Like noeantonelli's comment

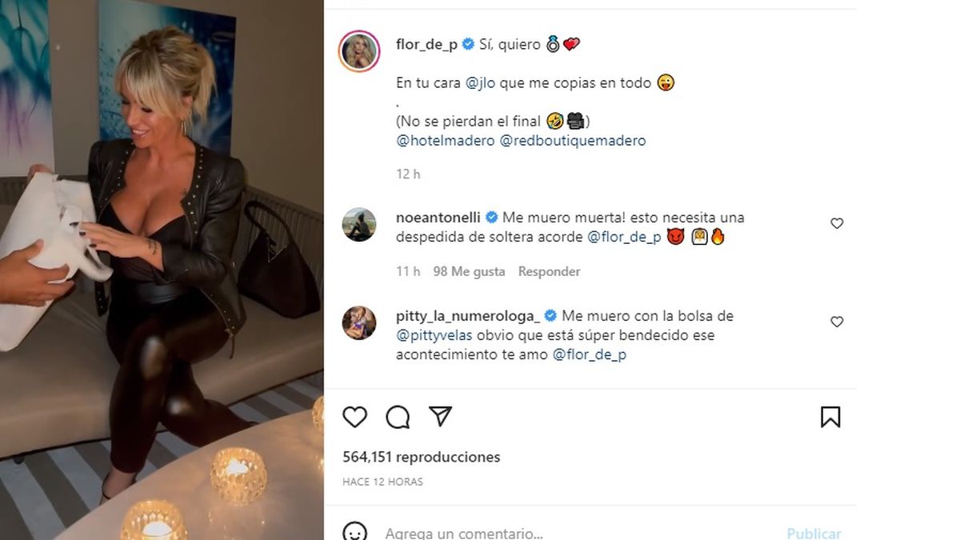tap(837, 223)
